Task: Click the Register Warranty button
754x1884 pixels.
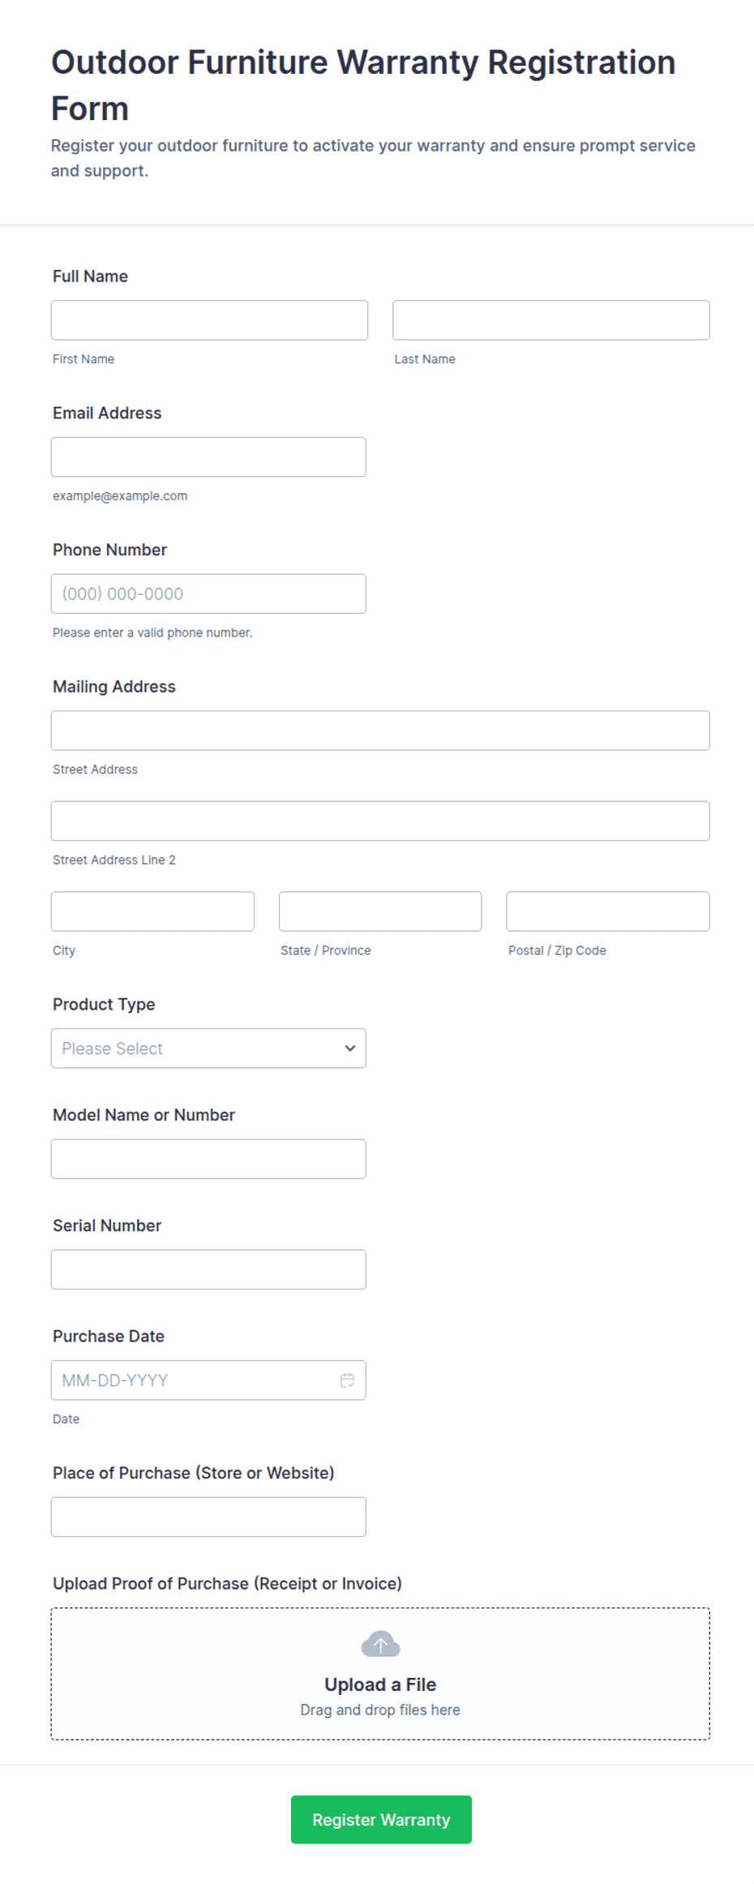Action: [381, 1819]
